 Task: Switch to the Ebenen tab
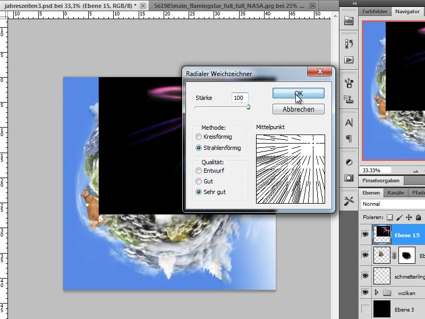point(371,193)
